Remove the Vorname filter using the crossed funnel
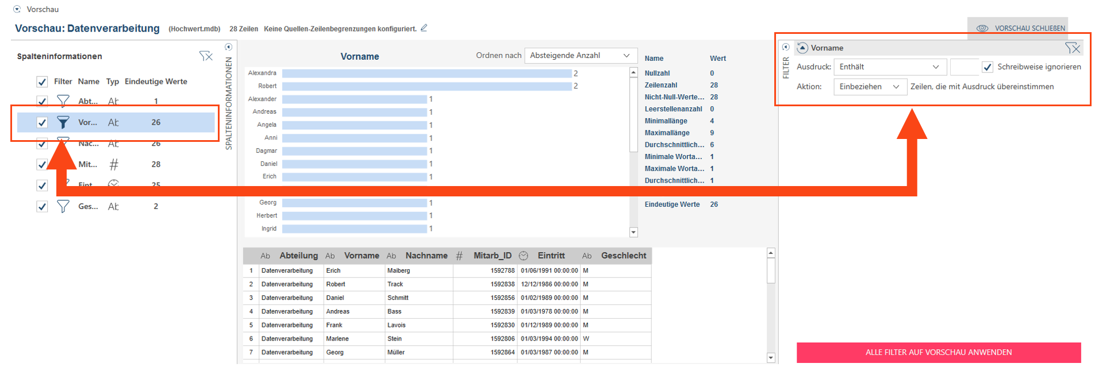 [x=1072, y=48]
